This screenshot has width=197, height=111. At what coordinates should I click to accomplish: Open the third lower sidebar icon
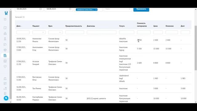pyautogui.click(x=5, y=88)
